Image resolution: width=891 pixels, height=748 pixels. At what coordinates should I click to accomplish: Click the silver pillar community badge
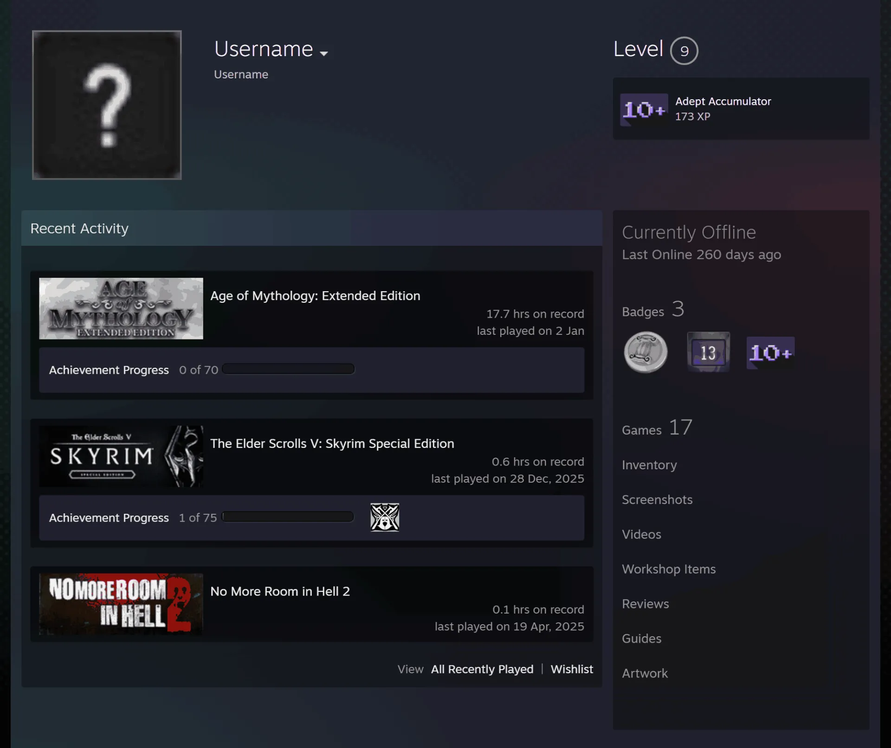646,352
